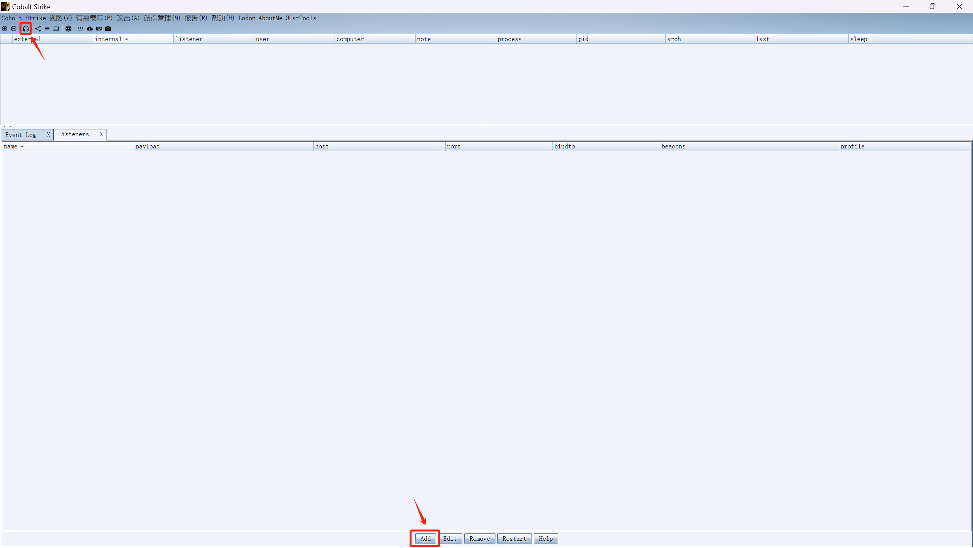Open downloads with the cloud icon
Viewport: 973px width, 548px height.
click(90, 29)
